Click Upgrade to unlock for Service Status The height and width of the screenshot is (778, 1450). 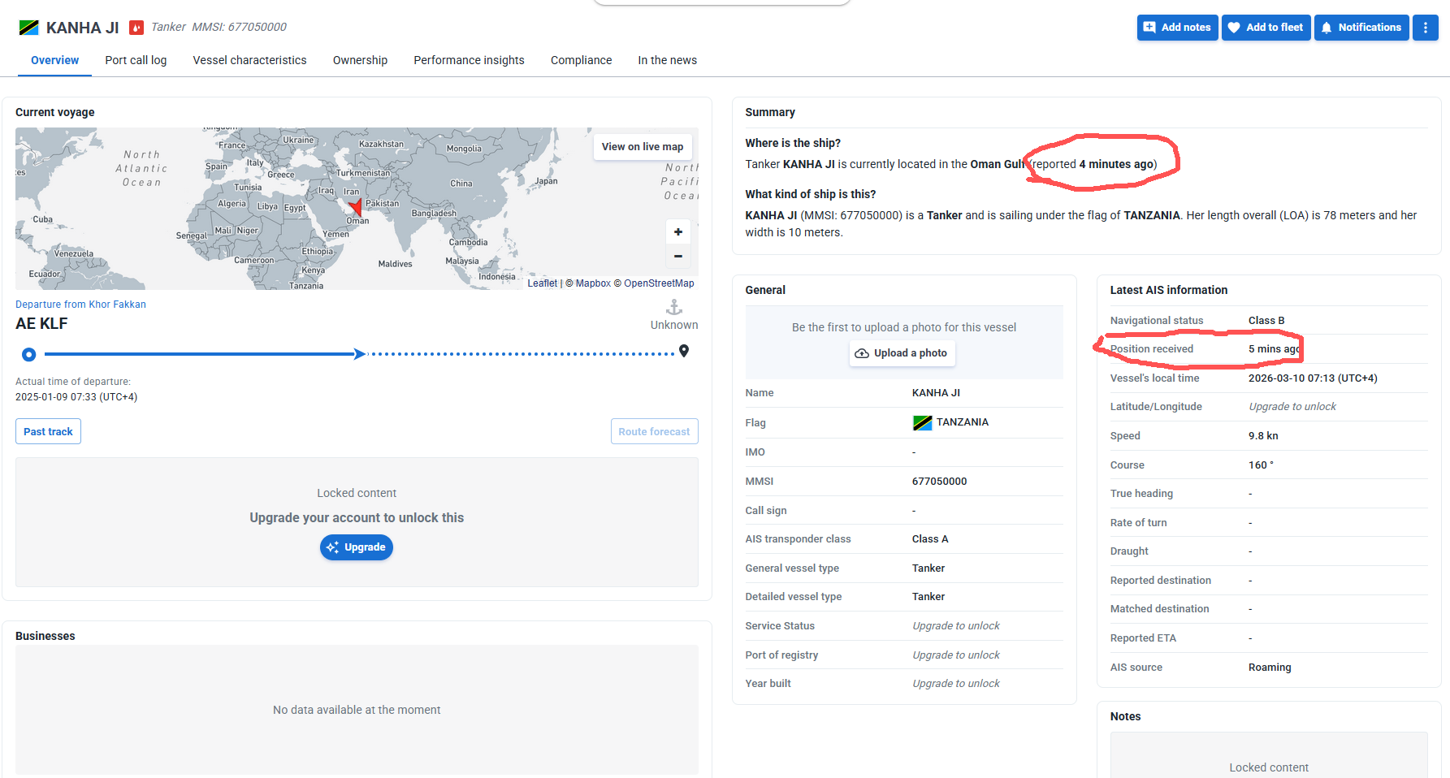pyautogui.click(x=955, y=626)
